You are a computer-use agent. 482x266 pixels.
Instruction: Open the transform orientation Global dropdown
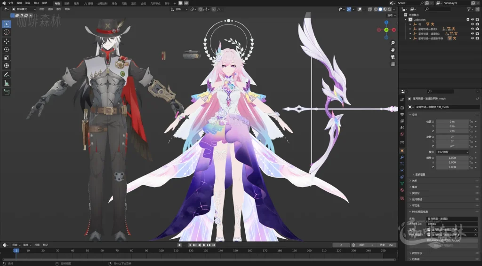point(179,9)
